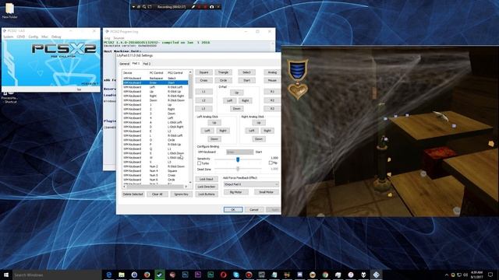Viewport: 499px width, 280px height.
Task: Open the Windows Start menu
Action: point(6,275)
